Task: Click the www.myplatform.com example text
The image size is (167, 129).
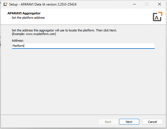Action: pos(40,34)
